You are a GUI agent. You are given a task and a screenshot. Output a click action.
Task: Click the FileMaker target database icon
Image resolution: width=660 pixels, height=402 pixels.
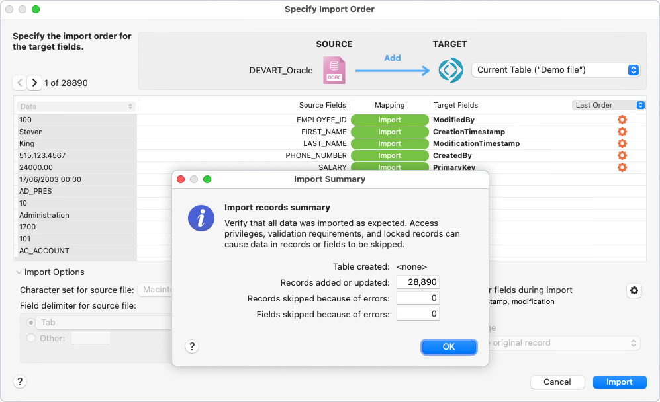(450, 69)
